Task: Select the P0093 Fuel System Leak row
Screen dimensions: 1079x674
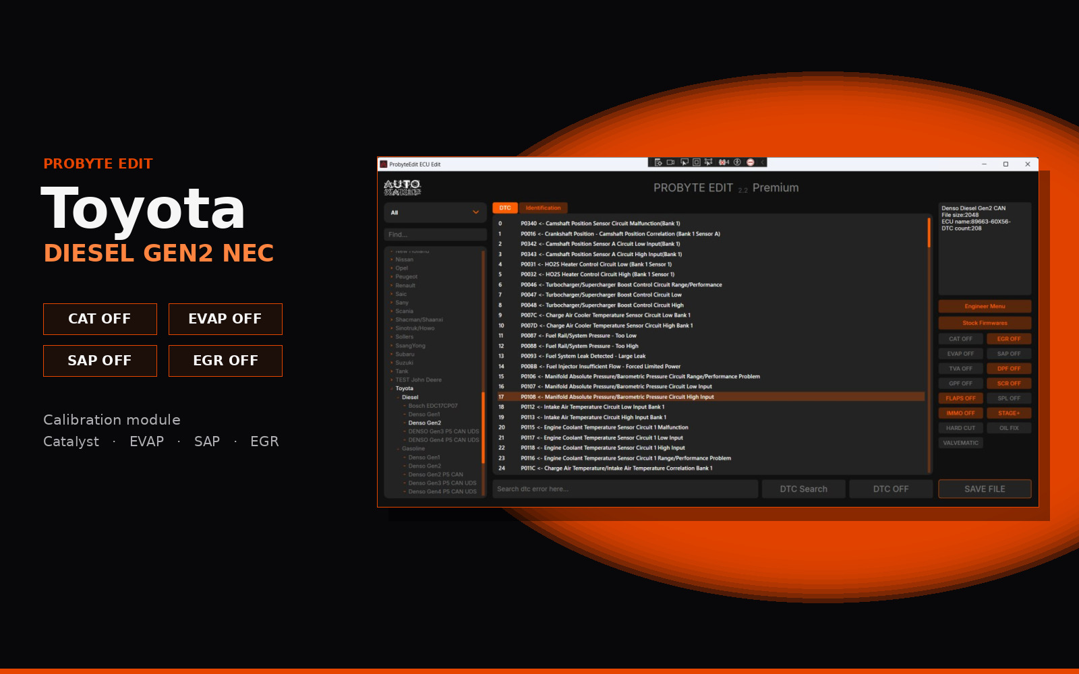Action: point(710,357)
